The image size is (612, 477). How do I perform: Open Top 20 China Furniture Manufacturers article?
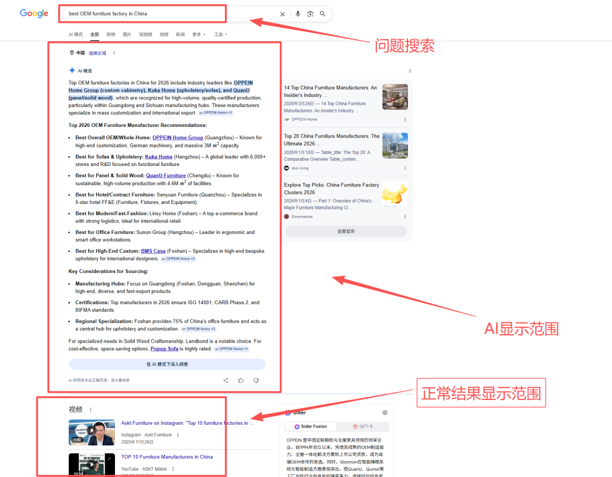coord(331,140)
